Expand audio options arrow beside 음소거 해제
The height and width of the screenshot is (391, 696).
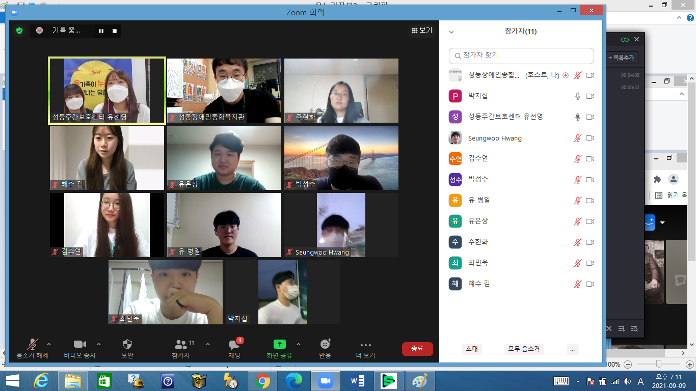pos(49,344)
